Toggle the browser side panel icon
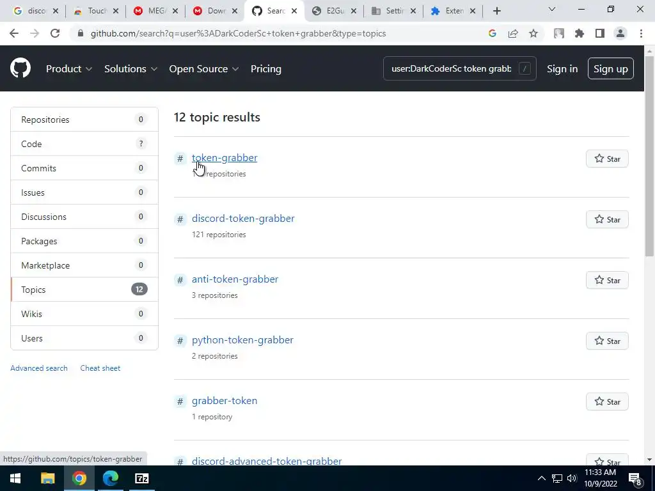Screen dimensions: 655x491 (600, 33)
